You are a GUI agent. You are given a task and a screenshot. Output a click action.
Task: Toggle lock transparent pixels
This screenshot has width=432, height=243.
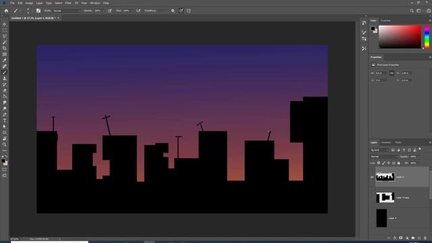point(379,163)
